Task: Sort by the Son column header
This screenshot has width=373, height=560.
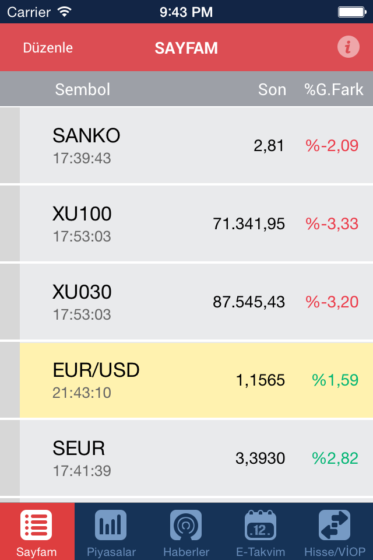Action: coord(272,89)
